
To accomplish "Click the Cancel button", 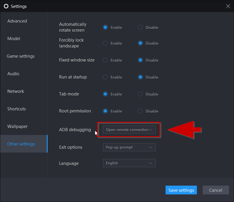I will pyautogui.click(x=216, y=190).
